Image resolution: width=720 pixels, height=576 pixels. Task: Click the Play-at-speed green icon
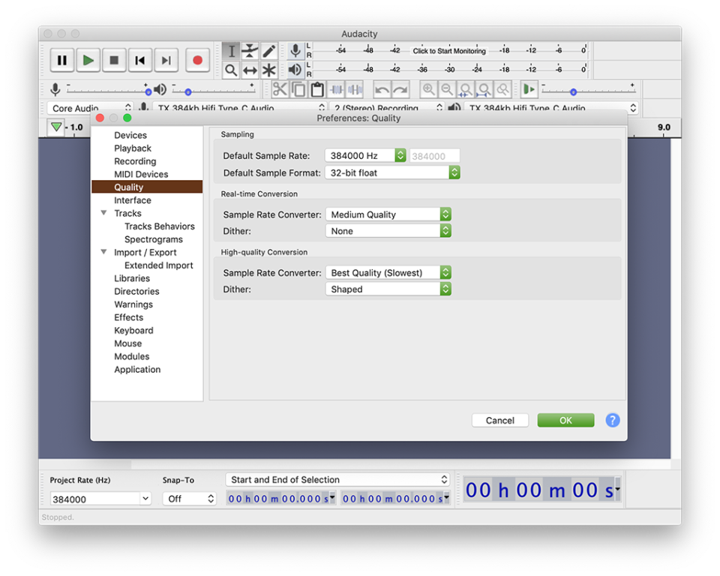click(x=529, y=89)
